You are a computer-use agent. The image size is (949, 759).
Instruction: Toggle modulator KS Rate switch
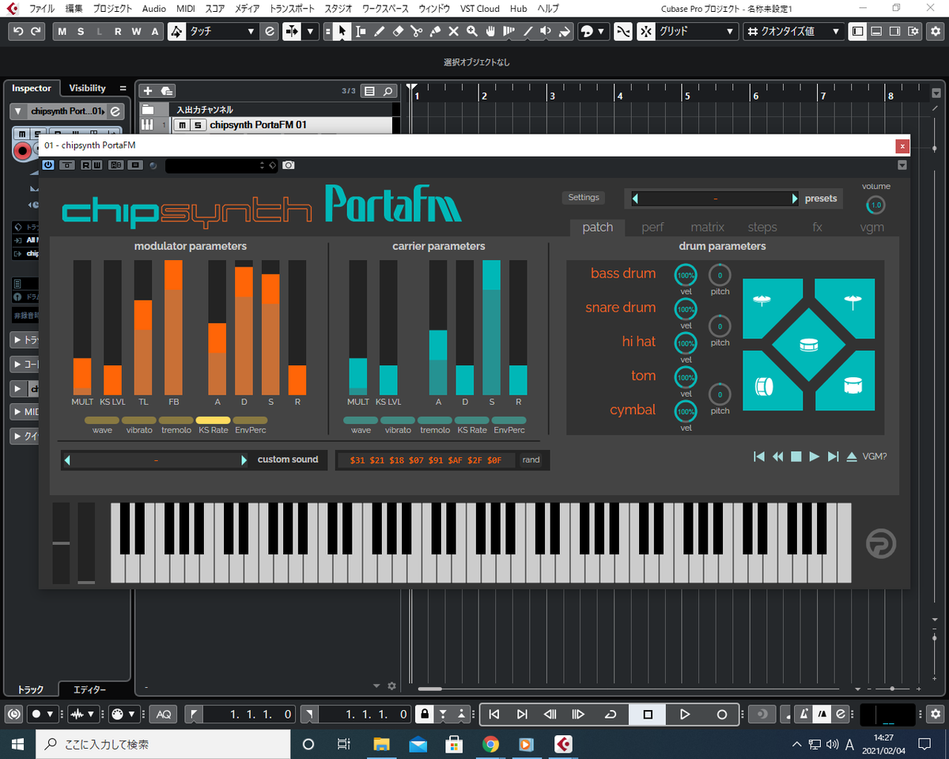[x=213, y=421]
